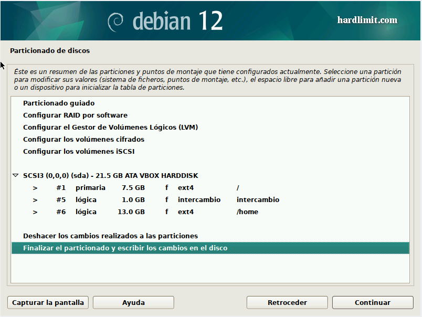Choose Configurar los volúmenes iSCSI

[81, 152]
